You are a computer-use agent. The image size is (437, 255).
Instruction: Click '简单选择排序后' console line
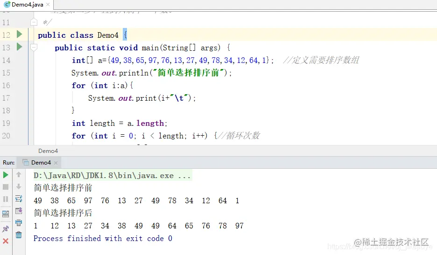coord(63,213)
